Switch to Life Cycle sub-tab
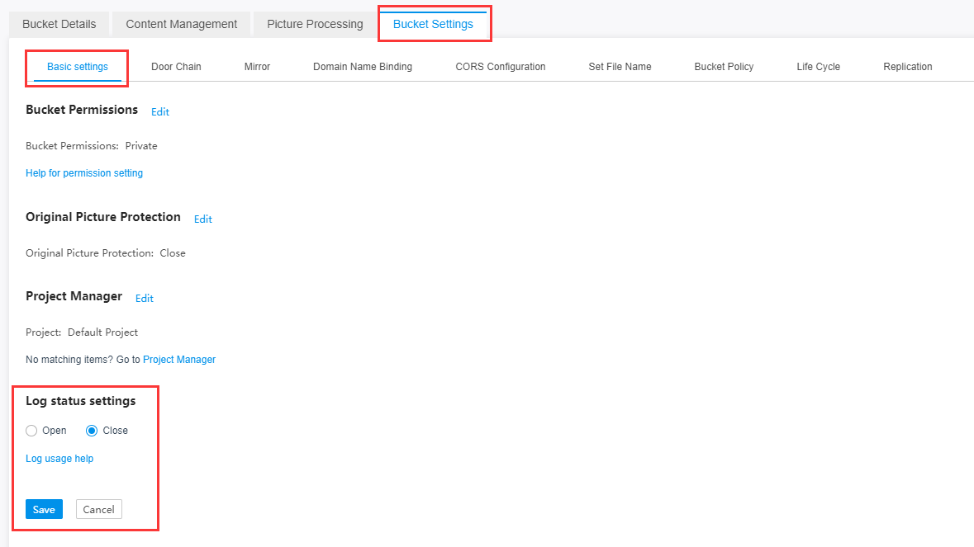 (818, 67)
